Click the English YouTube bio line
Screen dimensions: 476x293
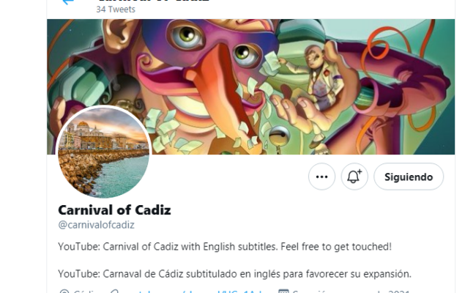(225, 247)
